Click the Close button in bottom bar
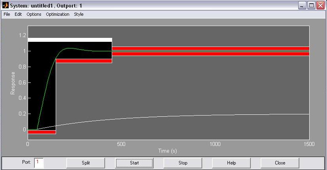The width and height of the screenshot is (327, 170). tap(280, 163)
